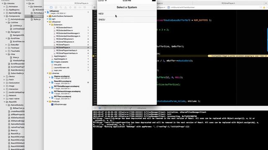Collapse the UIExplorer project root in Xcode
The image size is (268, 150).
(46, 12)
